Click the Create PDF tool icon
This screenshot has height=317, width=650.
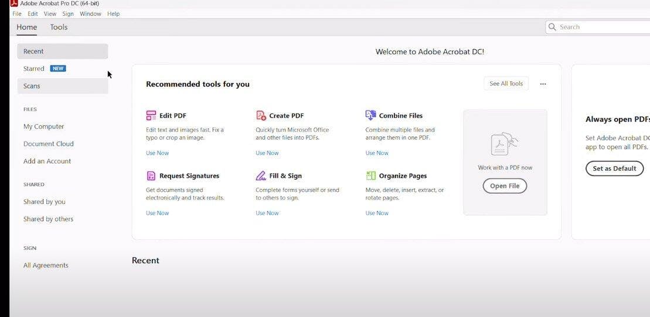tap(261, 115)
